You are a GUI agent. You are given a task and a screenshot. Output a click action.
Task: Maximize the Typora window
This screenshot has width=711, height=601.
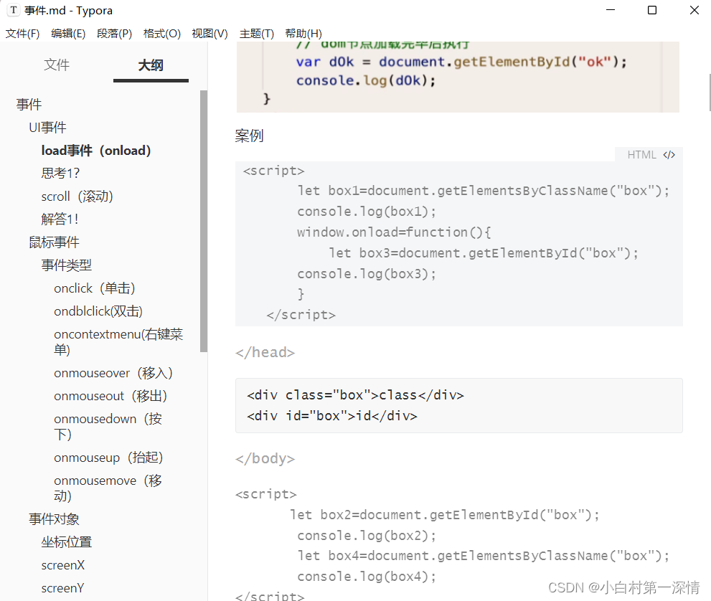(652, 10)
